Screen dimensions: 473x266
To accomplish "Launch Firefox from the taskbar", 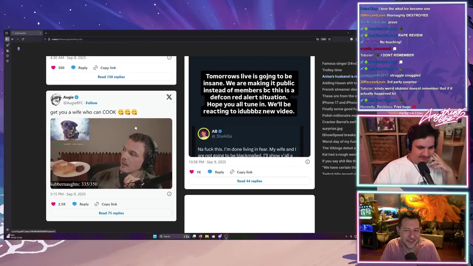I will point(200,236).
